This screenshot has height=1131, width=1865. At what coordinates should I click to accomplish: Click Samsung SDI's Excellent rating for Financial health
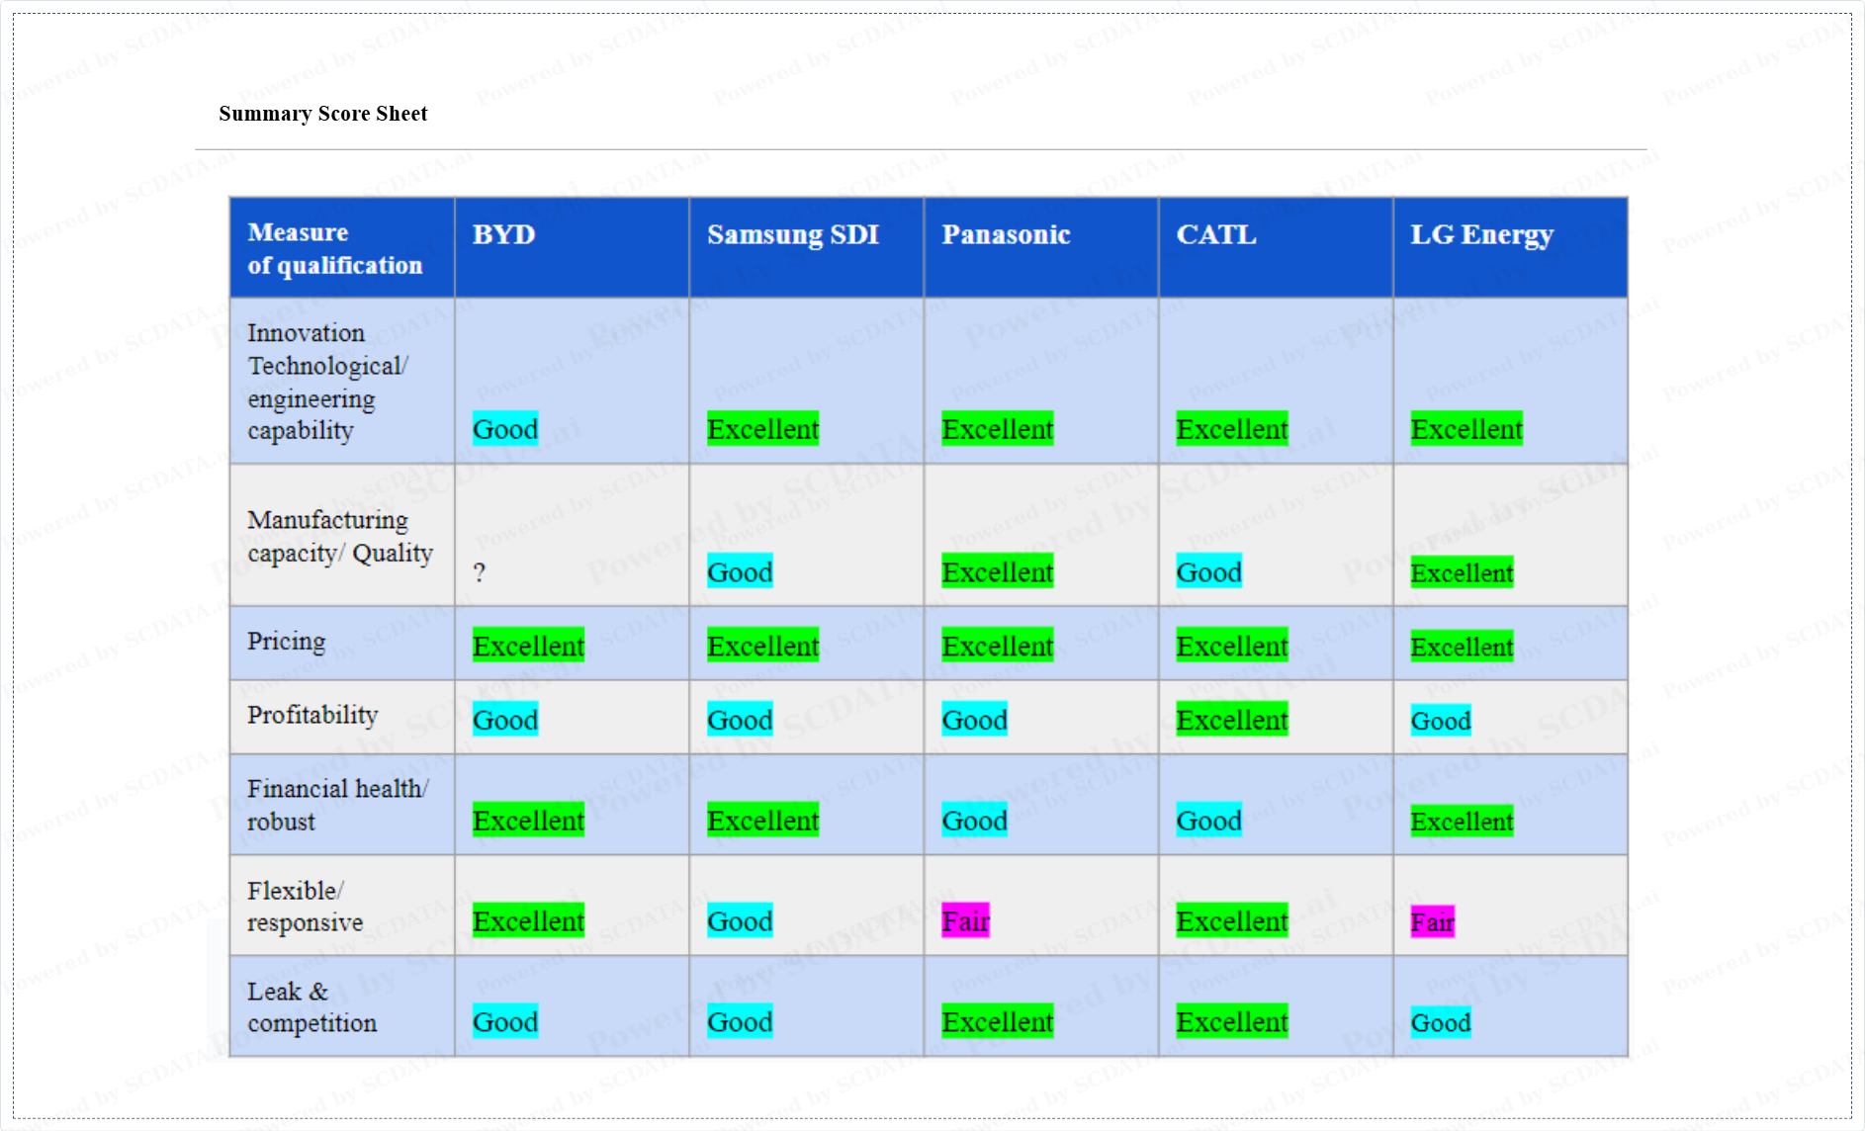click(x=763, y=820)
